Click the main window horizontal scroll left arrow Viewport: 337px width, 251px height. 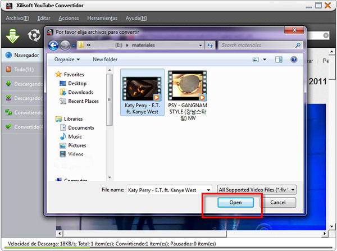60,234
